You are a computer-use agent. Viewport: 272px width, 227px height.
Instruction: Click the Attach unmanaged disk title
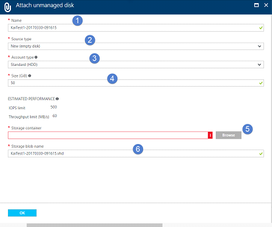point(45,5)
